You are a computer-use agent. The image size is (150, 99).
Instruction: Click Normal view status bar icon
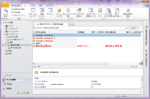tap(117, 96)
